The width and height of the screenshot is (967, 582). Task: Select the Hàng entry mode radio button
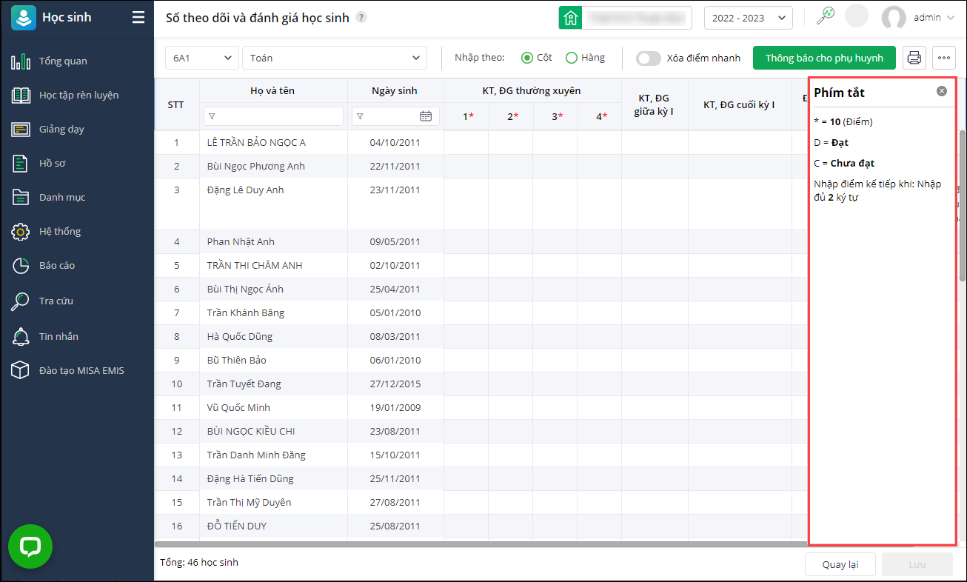572,58
